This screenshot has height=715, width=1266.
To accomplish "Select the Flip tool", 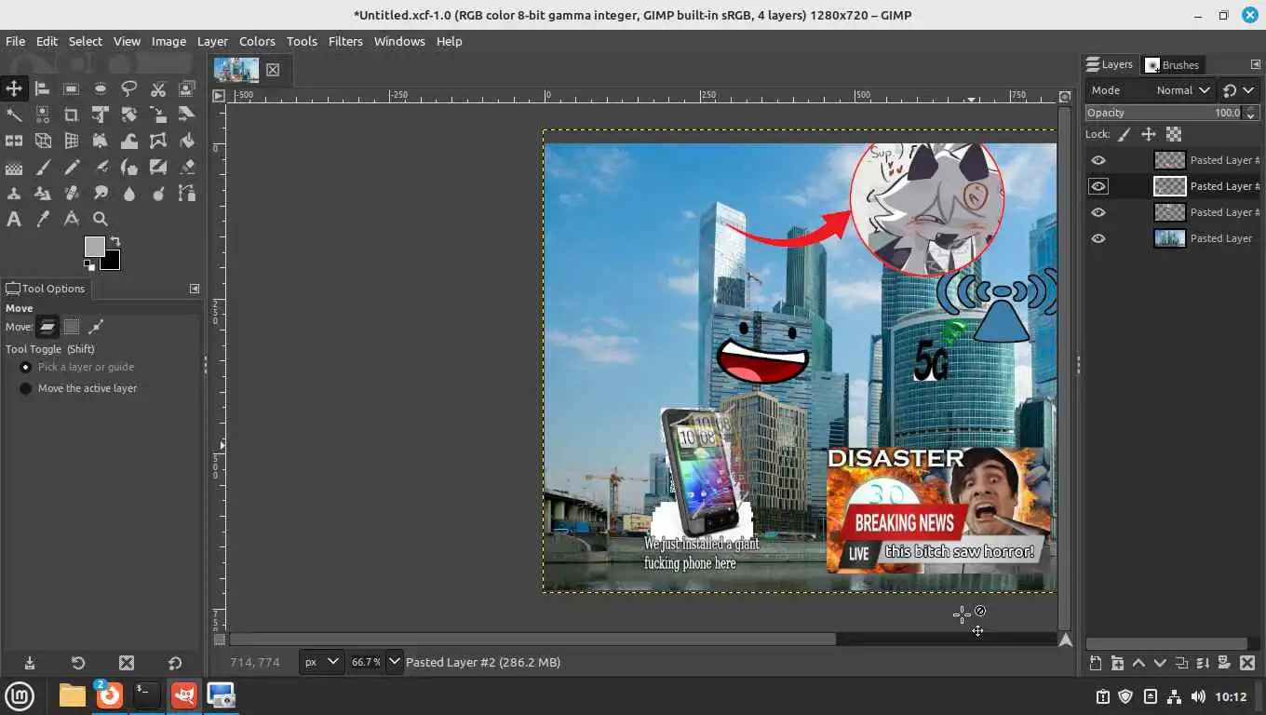I will 13,141.
